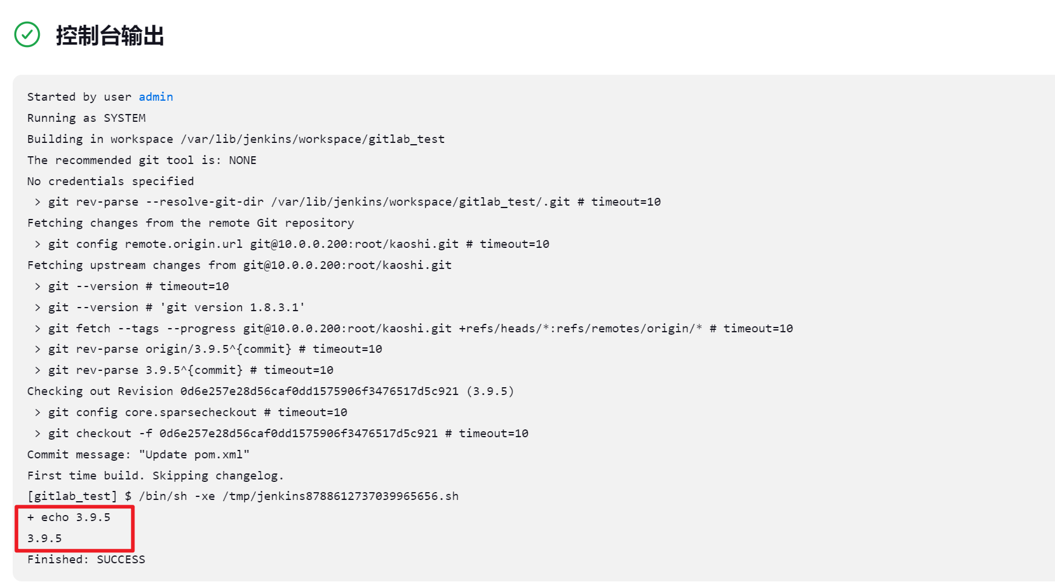Click the git config core.sparsecheckout line
Image resolution: width=1055 pixels, height=585 pixels.
click(191, 412)
